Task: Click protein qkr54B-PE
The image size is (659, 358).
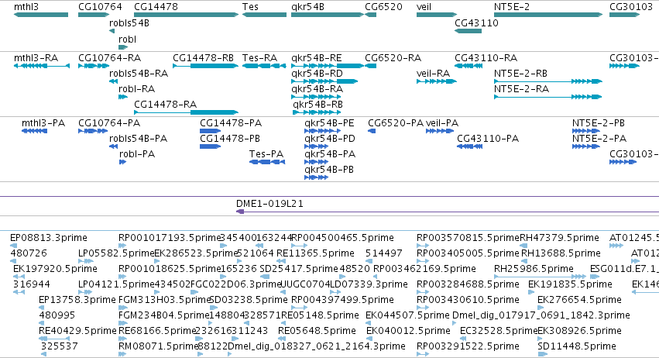Action: pos(322,131)
